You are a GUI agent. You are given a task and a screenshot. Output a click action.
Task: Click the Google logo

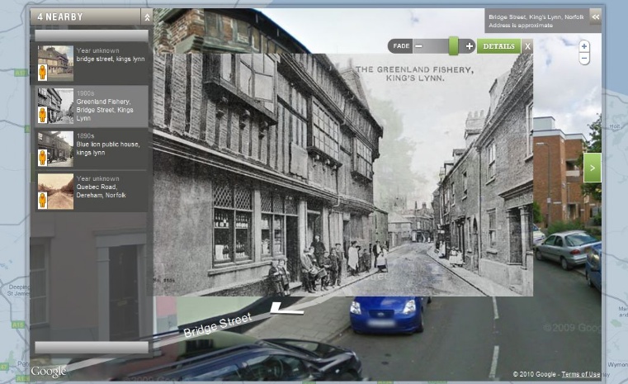point(49,372)
